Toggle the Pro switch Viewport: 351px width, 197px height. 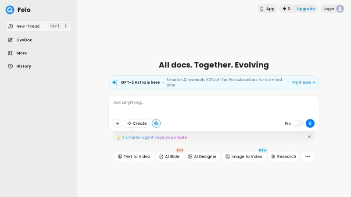pyautogui.click(x=298, y=123)
